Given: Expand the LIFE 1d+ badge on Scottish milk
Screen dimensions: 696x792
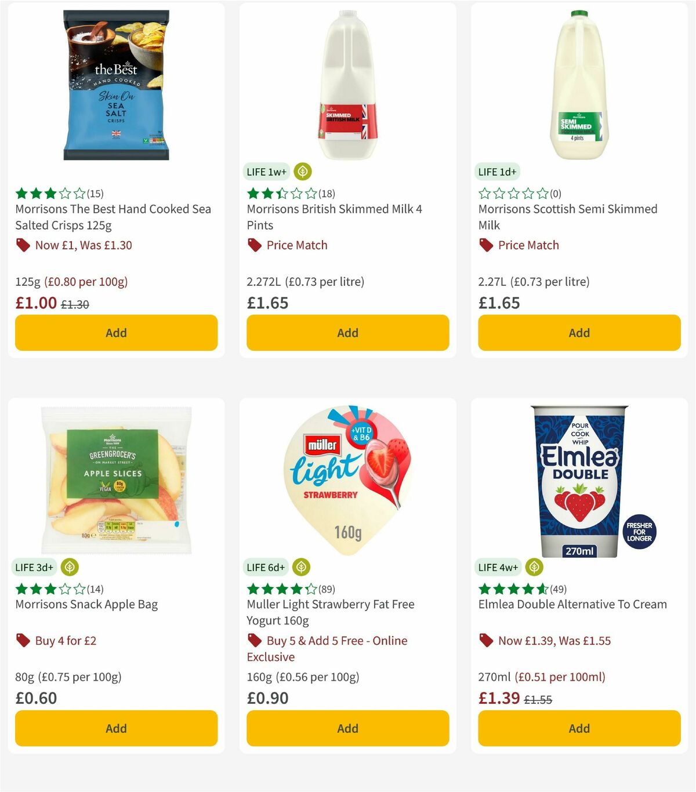Looking at the screenshot, I should [496, 172].
